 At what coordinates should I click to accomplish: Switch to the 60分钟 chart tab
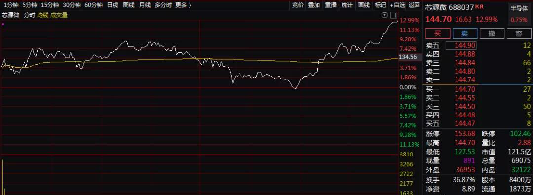point(93,5)
